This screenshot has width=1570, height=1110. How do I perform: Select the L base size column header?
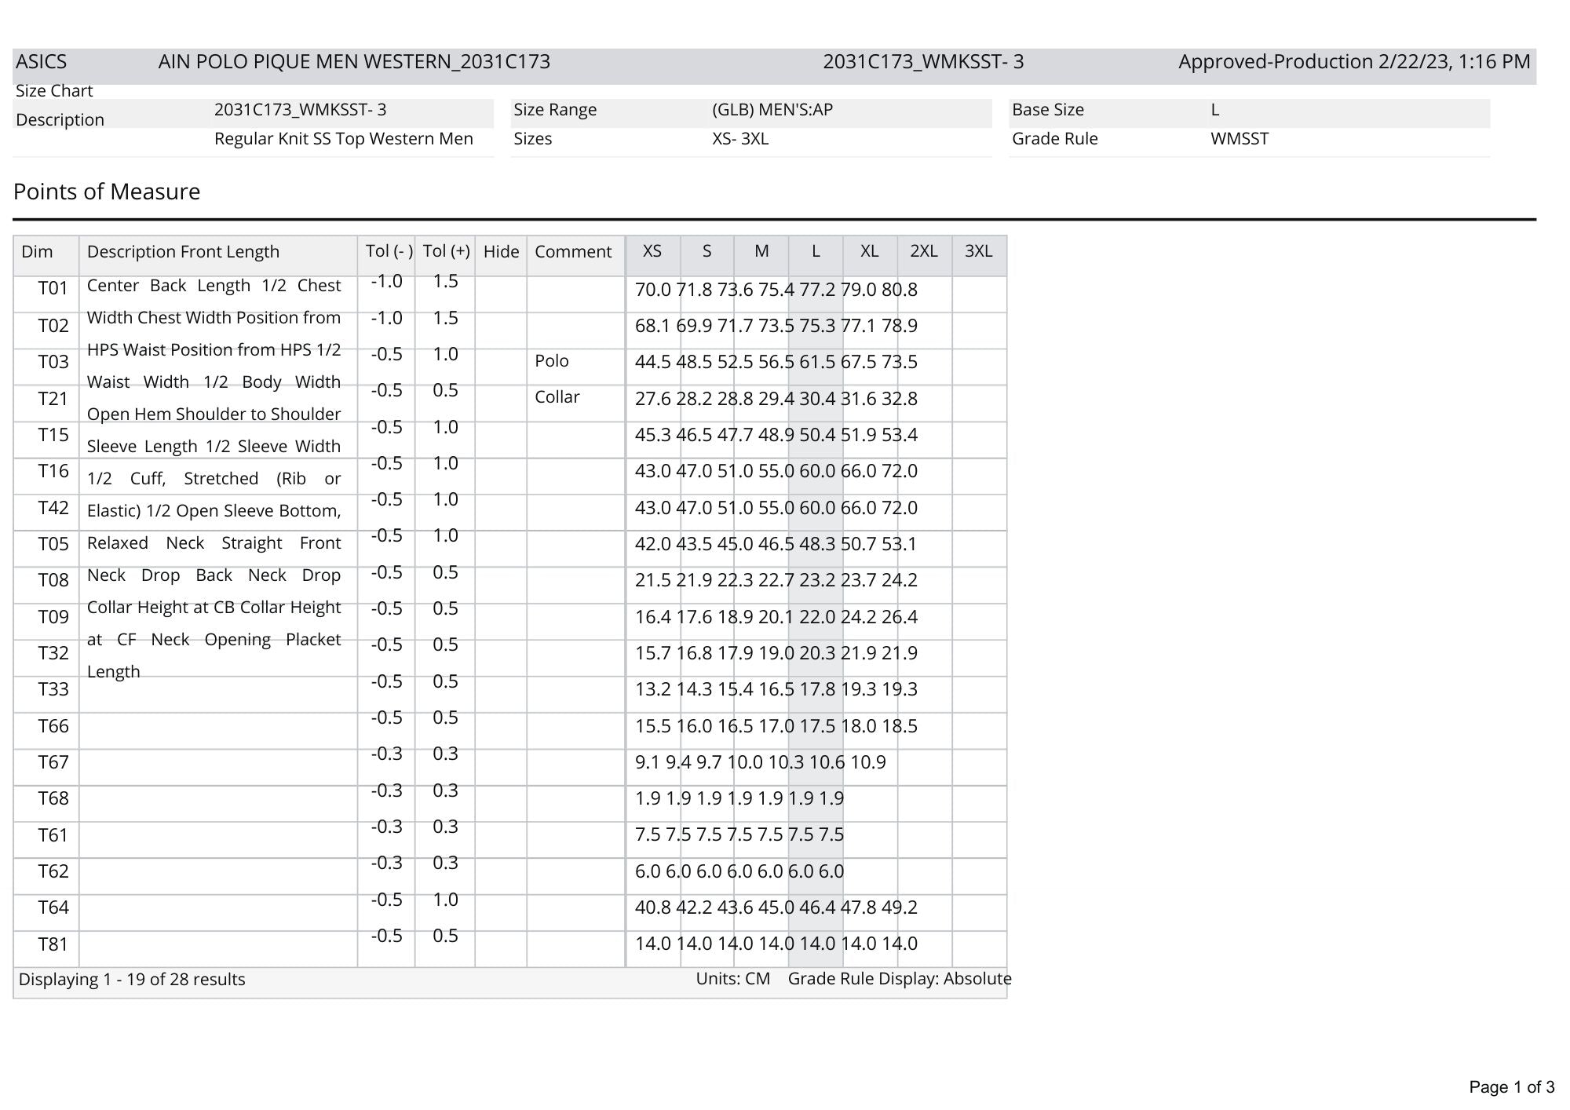point(816,251)
